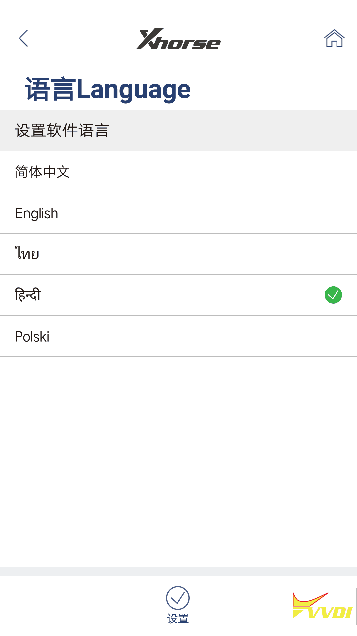Click the 语言 characters in page title
Viewport: 357px width, 636px height.
[50, 89]
